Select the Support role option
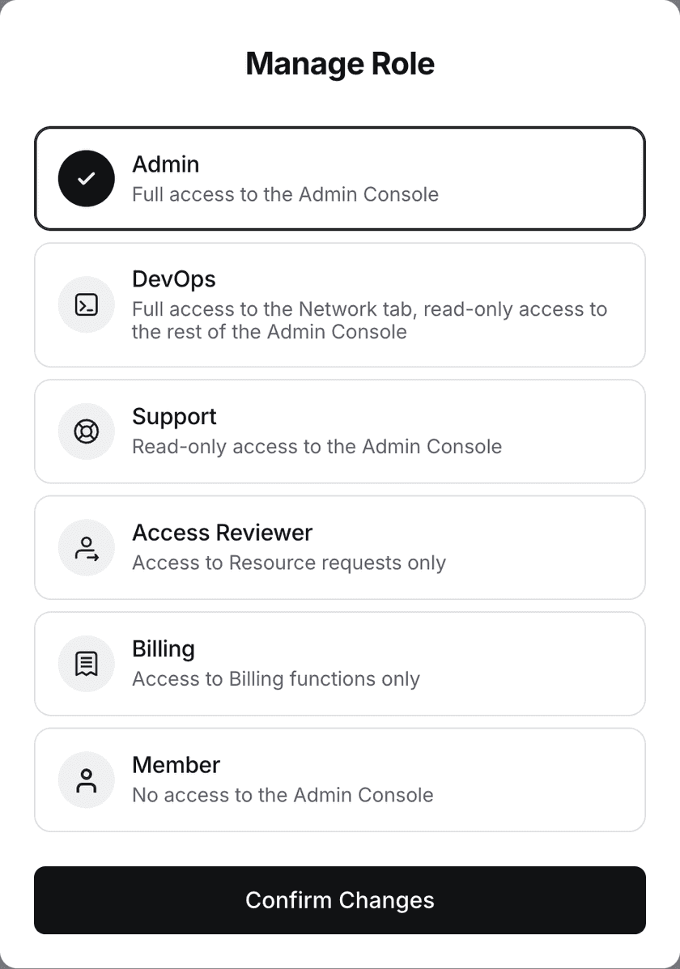Viewport: 680px width, 969px height. pos(340,431)
